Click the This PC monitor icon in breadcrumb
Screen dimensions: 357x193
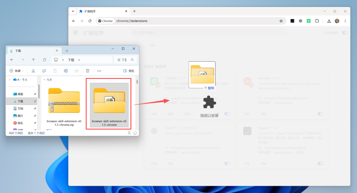click(x=56, y=59)
